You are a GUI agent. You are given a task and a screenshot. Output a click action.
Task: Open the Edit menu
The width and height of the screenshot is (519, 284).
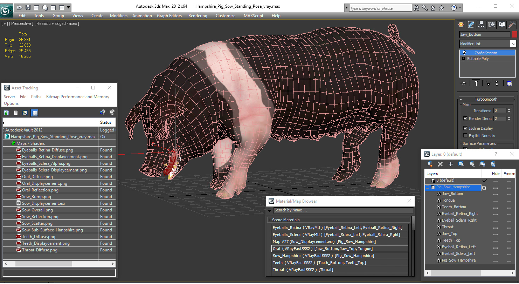pyautogui.click(x=22, y=16)
